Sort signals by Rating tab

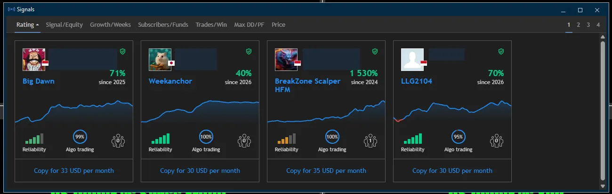28,24
